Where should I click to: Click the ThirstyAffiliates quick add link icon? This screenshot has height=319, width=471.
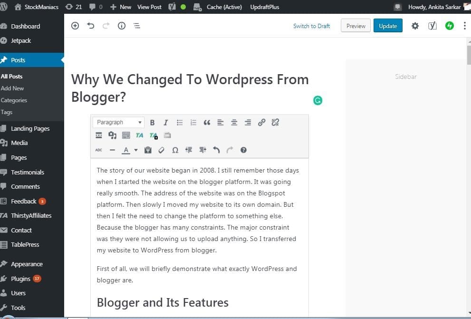154,136
